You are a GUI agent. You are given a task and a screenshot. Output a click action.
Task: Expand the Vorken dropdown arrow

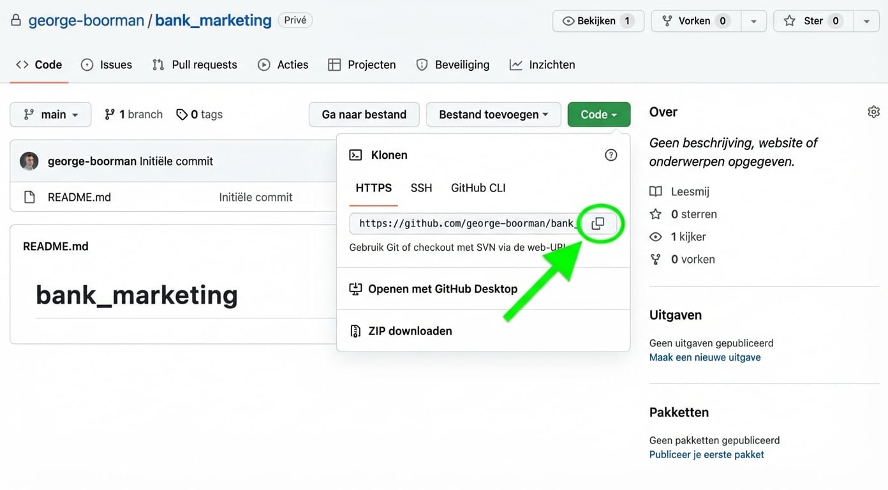754,20
